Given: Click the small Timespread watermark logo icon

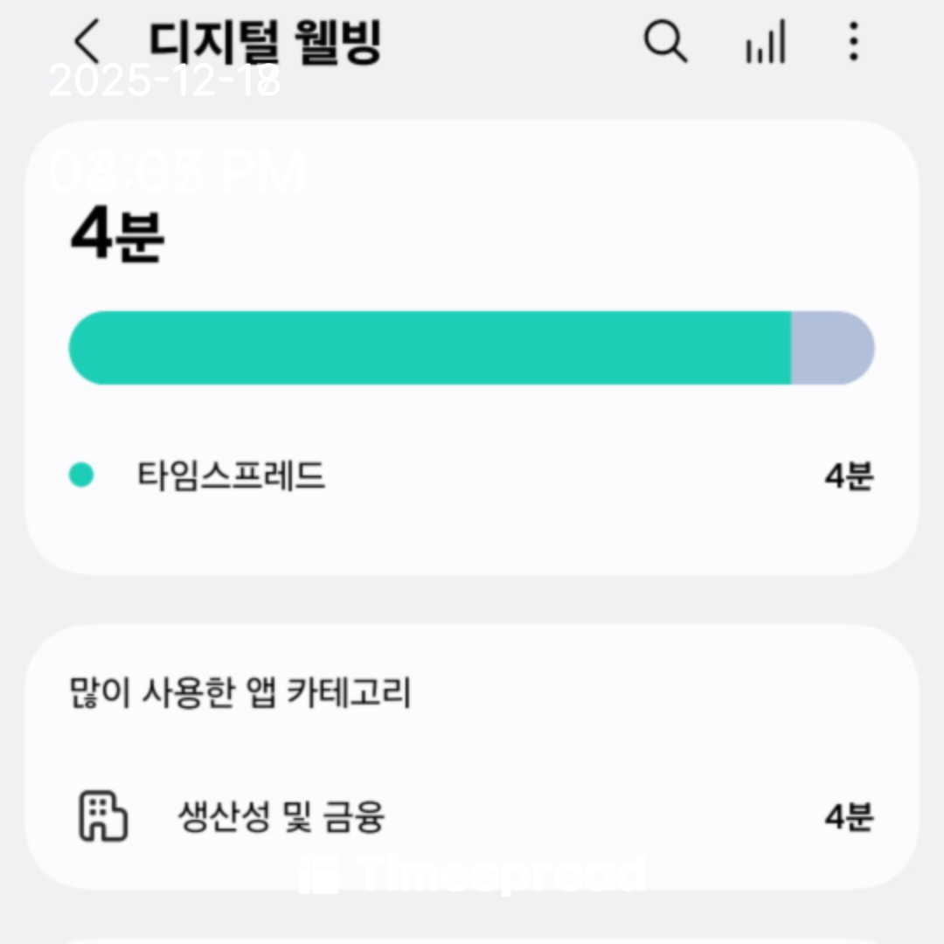Looking at the screenshot, I should [x=318, y=876].
